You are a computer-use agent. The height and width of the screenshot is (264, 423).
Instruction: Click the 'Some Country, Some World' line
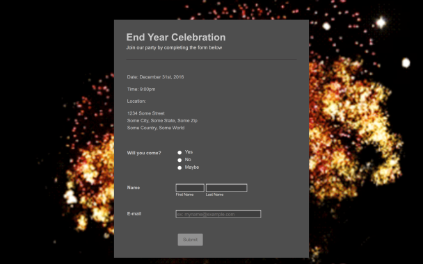click(x=156, y=128)
